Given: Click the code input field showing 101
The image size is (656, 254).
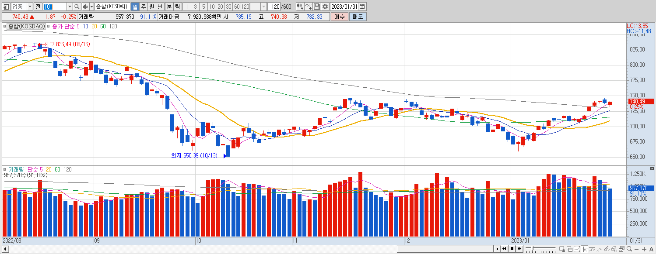Looking at the screenshot, I should click(55, 7).
